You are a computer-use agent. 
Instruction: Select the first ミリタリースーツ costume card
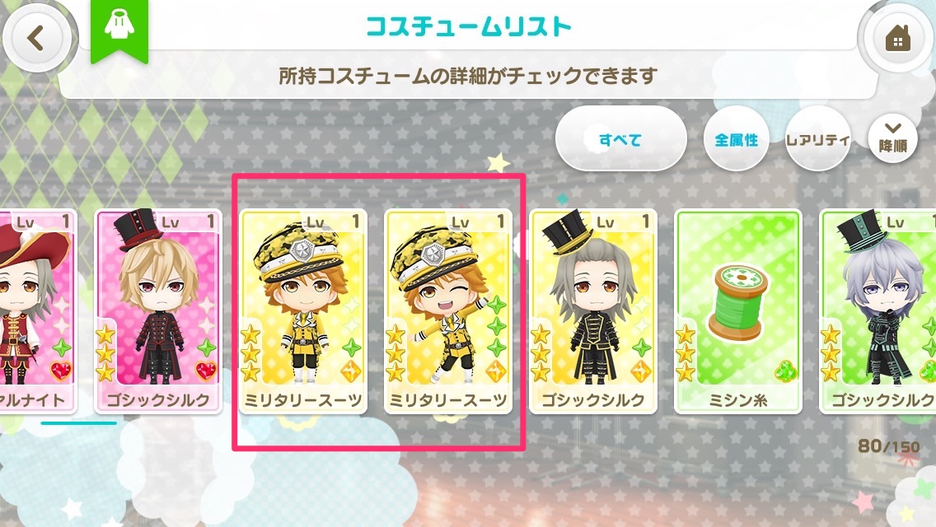point(302,311)
